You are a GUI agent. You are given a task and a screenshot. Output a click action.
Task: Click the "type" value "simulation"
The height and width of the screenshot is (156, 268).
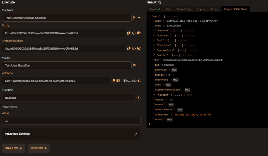(174, 26)
